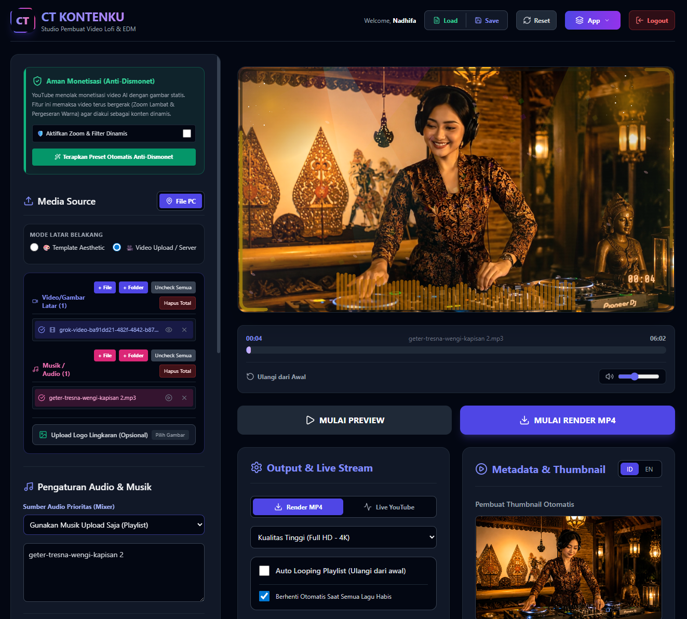Click MULAI RENDER MP4 button
The image size is (687, 619).
(568, 420)
